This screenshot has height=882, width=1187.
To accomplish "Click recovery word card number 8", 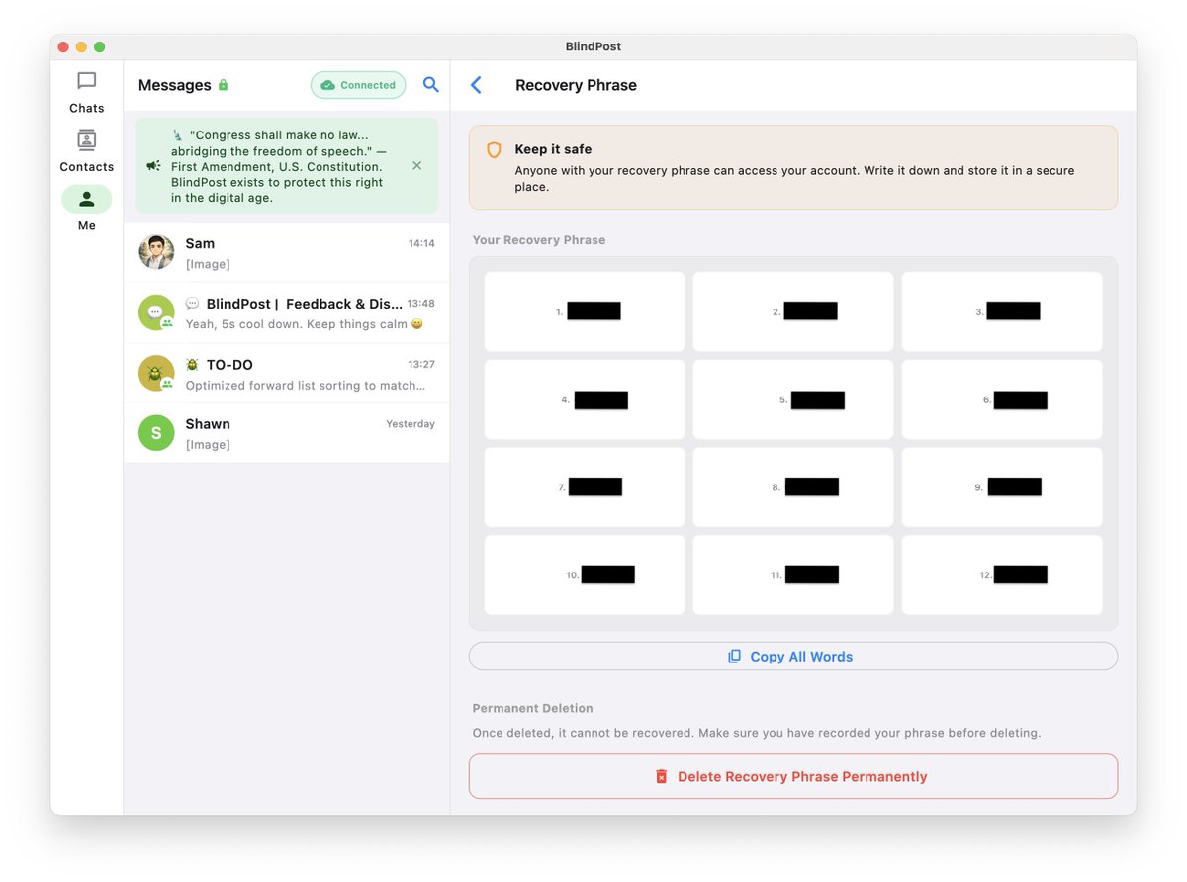I will click(x=793, y=486).
